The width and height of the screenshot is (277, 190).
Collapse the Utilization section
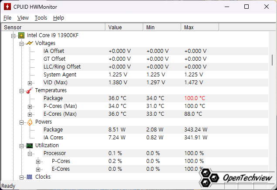point(21,146)
